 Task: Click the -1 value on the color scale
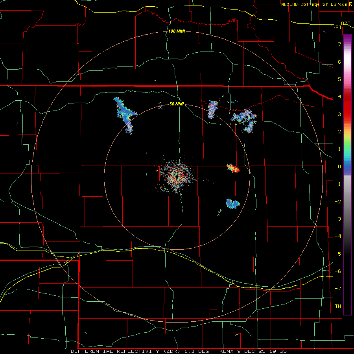coord(338,184)
